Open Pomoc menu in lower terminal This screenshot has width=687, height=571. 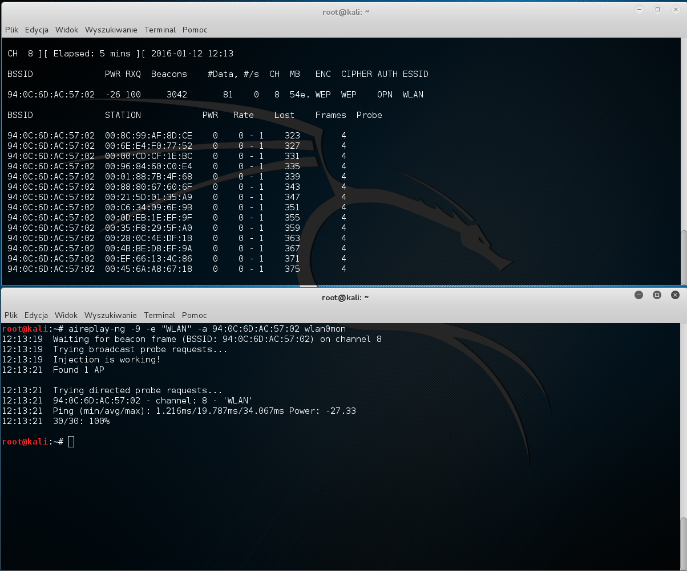pos(195,315)
